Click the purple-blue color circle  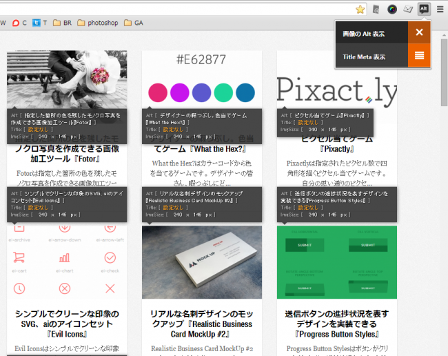pyautogui.click(x=201, y=92)
